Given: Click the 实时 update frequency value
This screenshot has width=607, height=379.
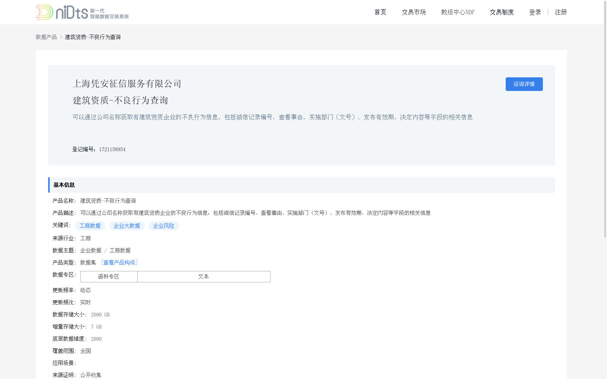Looking at the screenshot, I should pyautogui.click(x=85, y=302).
